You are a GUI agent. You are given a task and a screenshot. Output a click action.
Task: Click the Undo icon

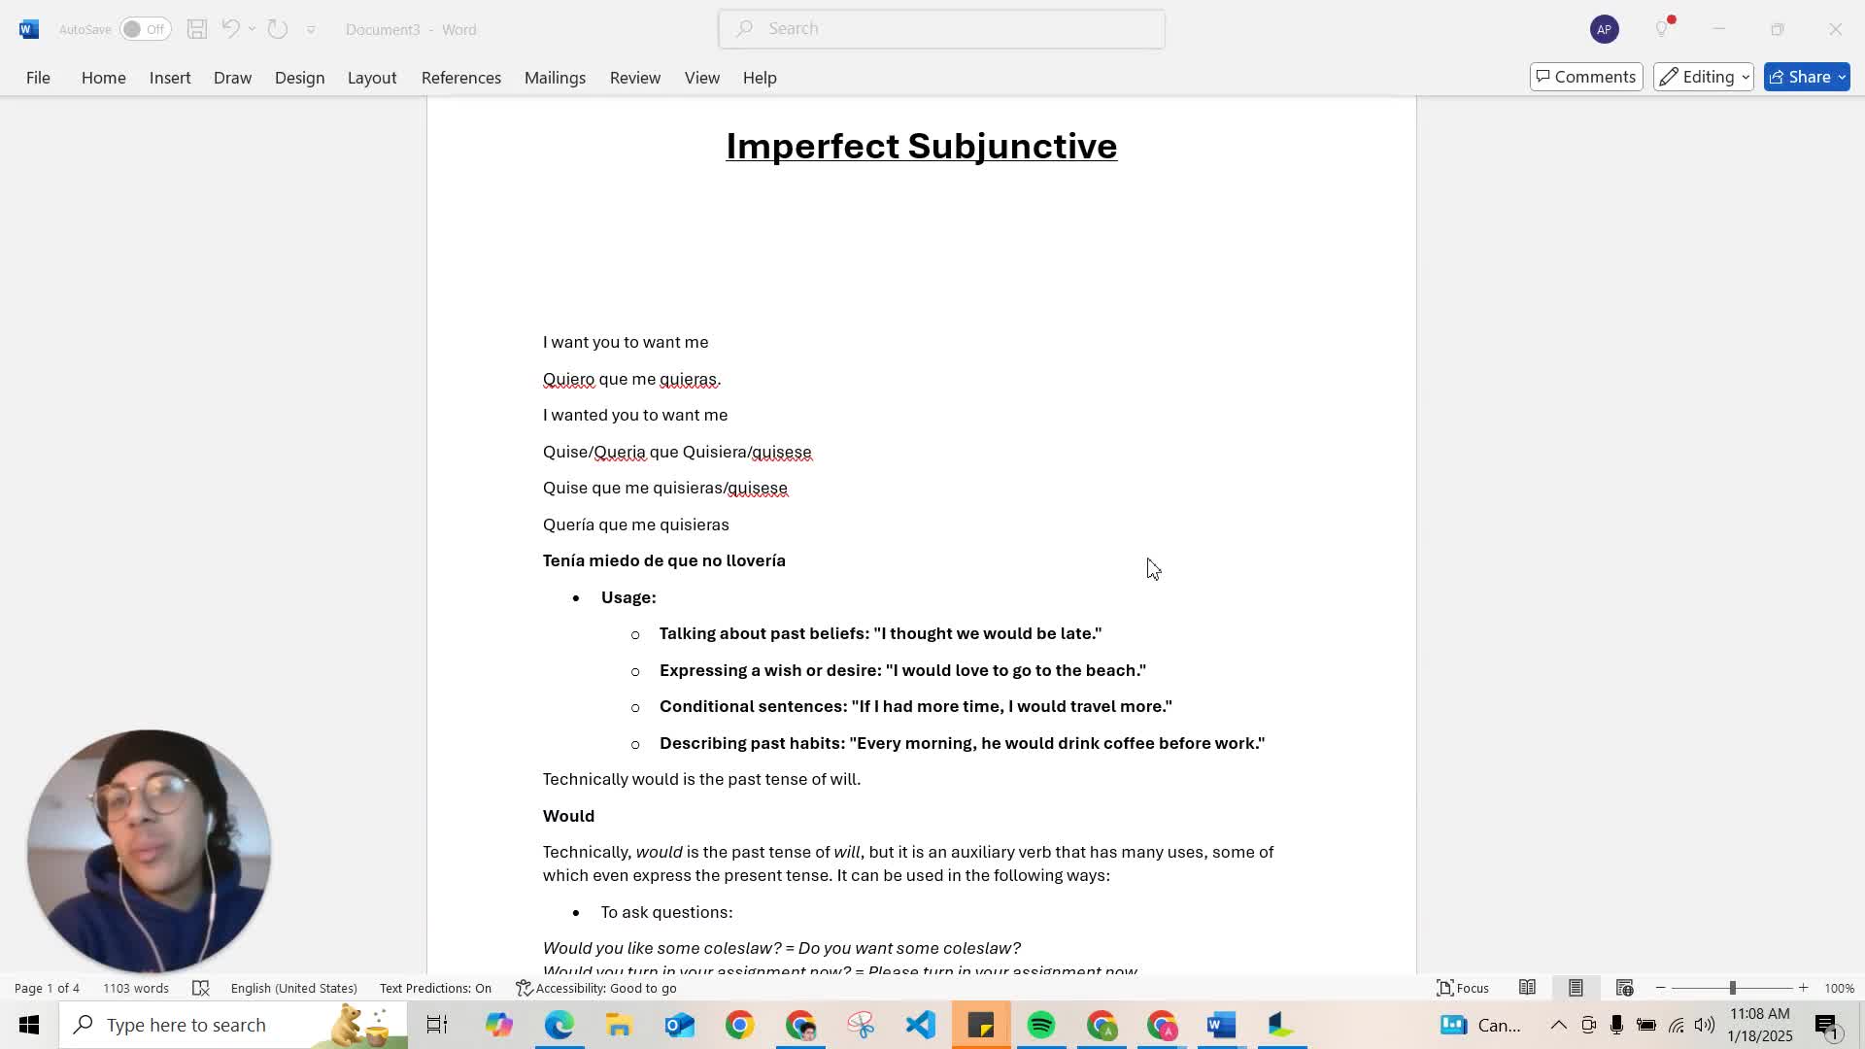pyautogui.click(x=230, y=28)
